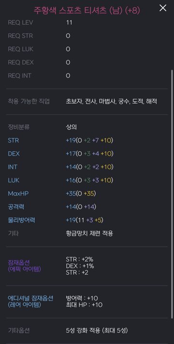
Task: Click the 황금망치 제련 적용 text
Action: pyautogui.click(x=89, y=234)
